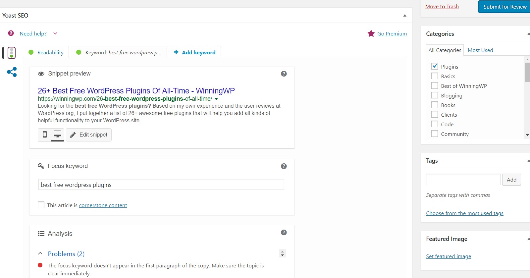Click the red problem indicator bullet
530x278 pixels.
[x=40, y=265]
